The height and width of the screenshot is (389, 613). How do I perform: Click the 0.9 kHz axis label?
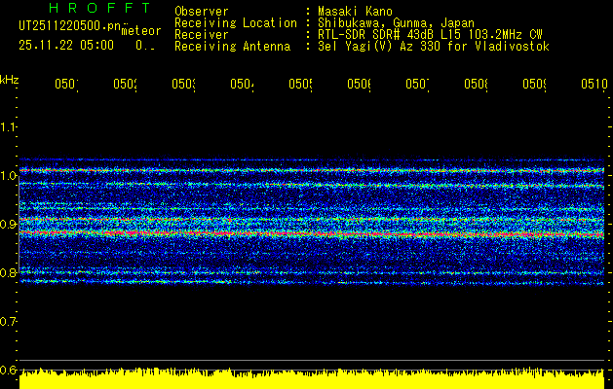[x=8, y=224]
